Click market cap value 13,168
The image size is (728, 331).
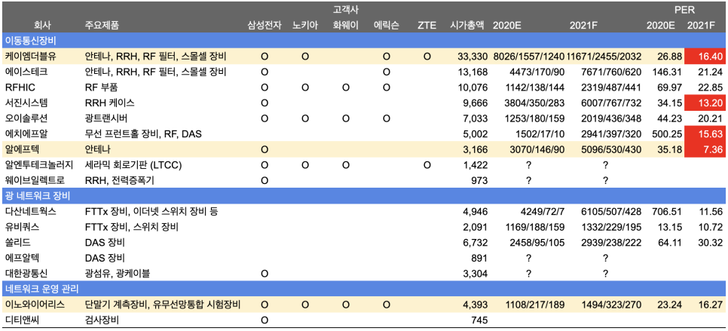coord(473,72)
